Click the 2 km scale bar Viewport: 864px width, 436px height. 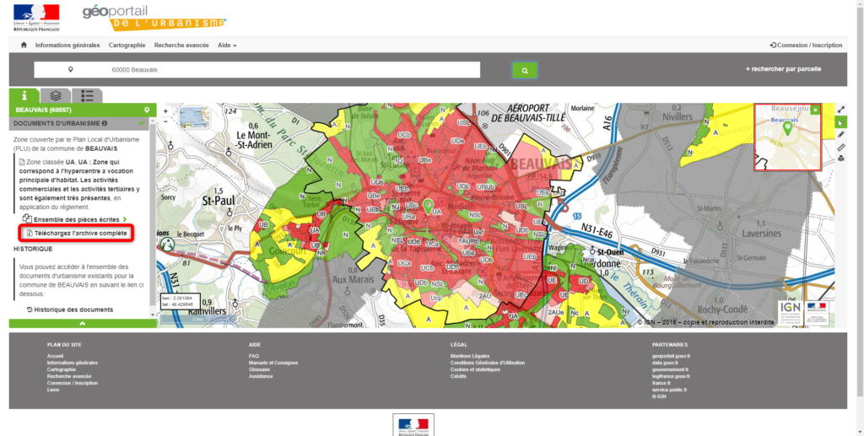point(197,320)
